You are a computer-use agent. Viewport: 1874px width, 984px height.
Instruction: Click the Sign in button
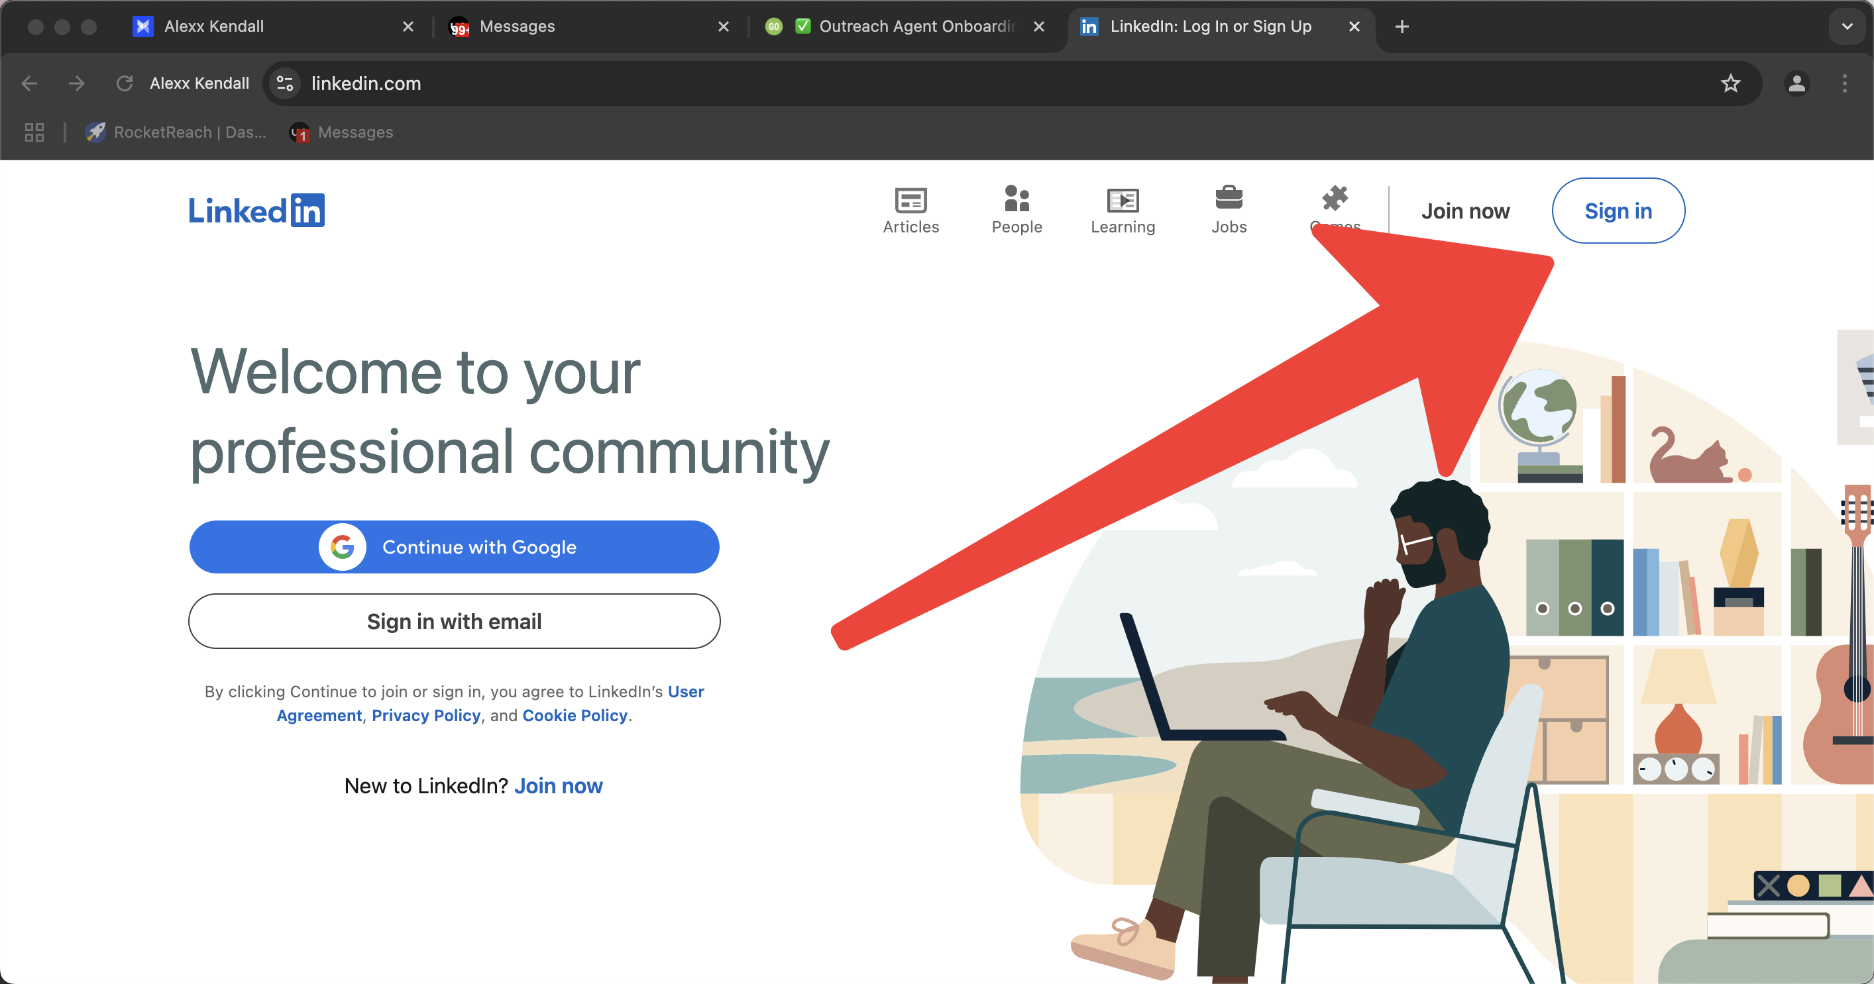tap(1618, 211)
